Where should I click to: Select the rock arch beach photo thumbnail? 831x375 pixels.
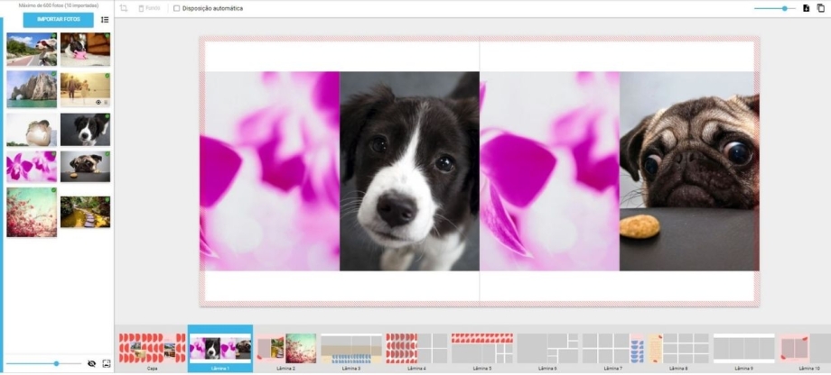tap(32, 90)
